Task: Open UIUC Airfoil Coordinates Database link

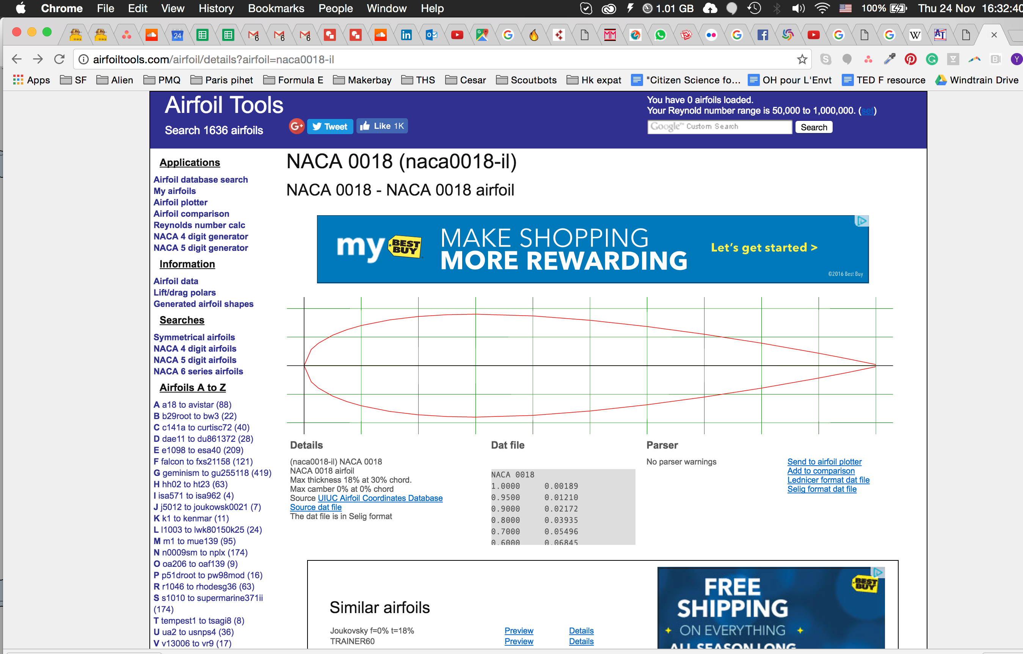Action: click(x=380, y=498)
